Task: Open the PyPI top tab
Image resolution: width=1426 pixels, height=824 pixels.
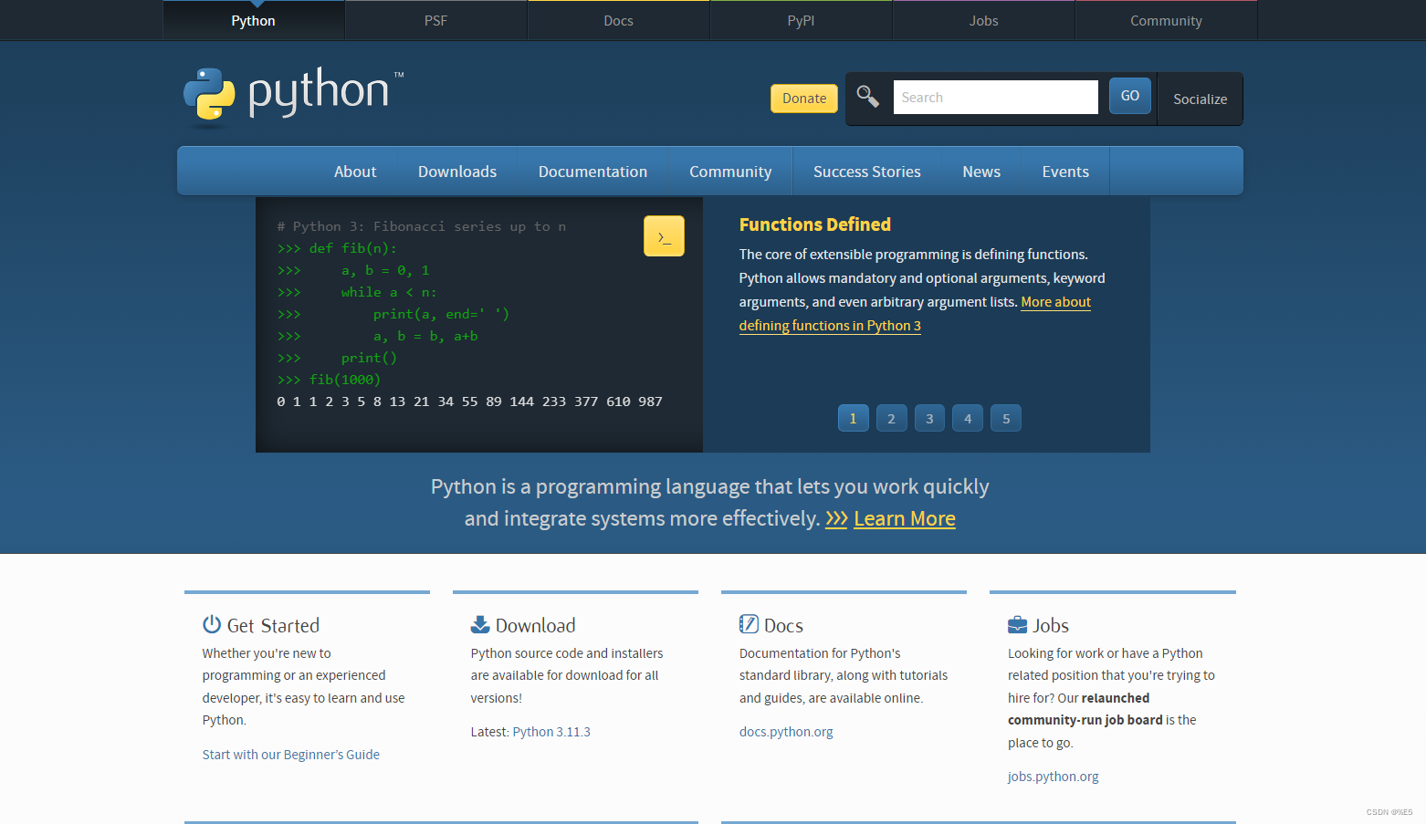Action: point(802,20)
